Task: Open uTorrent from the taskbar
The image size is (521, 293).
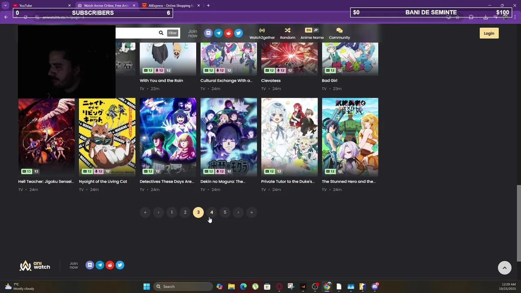Action: 255,286
